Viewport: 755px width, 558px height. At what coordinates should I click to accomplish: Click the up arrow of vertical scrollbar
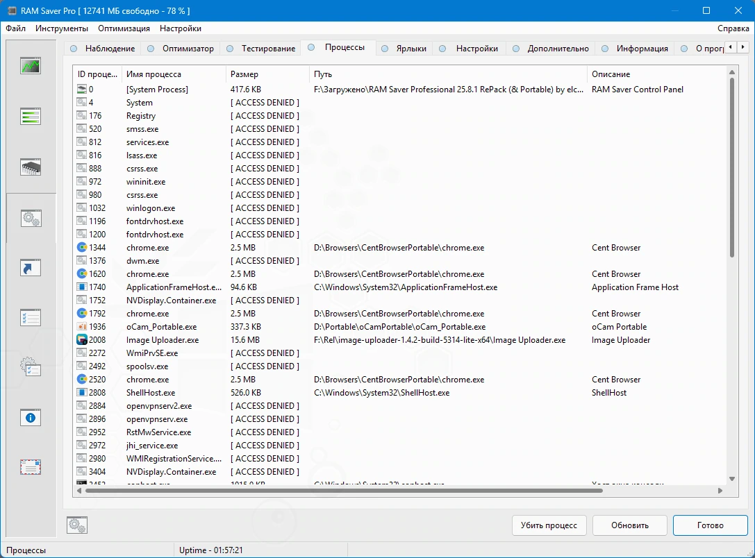pyautogui.click(x=732, y=72)
